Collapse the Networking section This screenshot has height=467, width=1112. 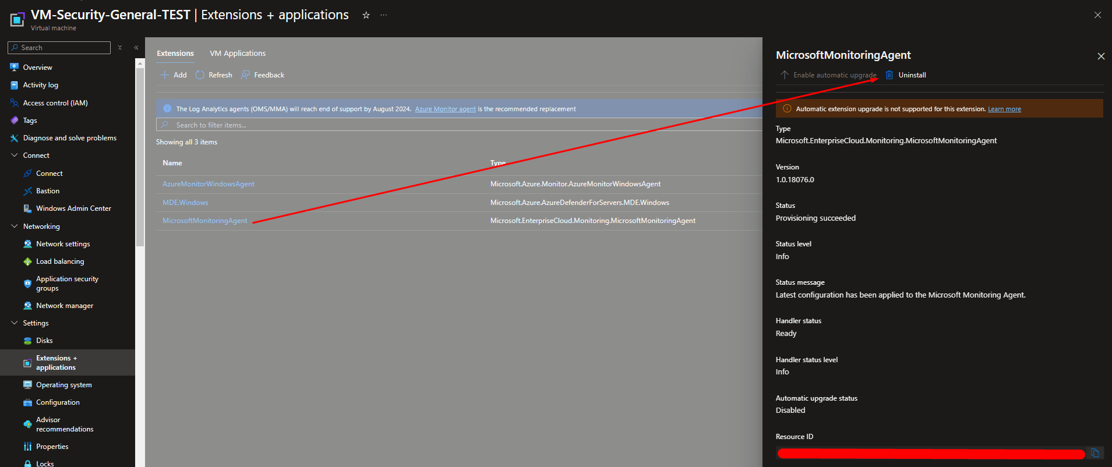click(15, 227)
